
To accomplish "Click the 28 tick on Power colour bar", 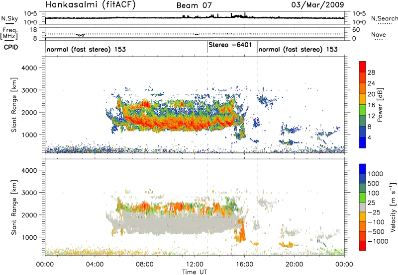I will pyautogui.click(x=371, y=72).
